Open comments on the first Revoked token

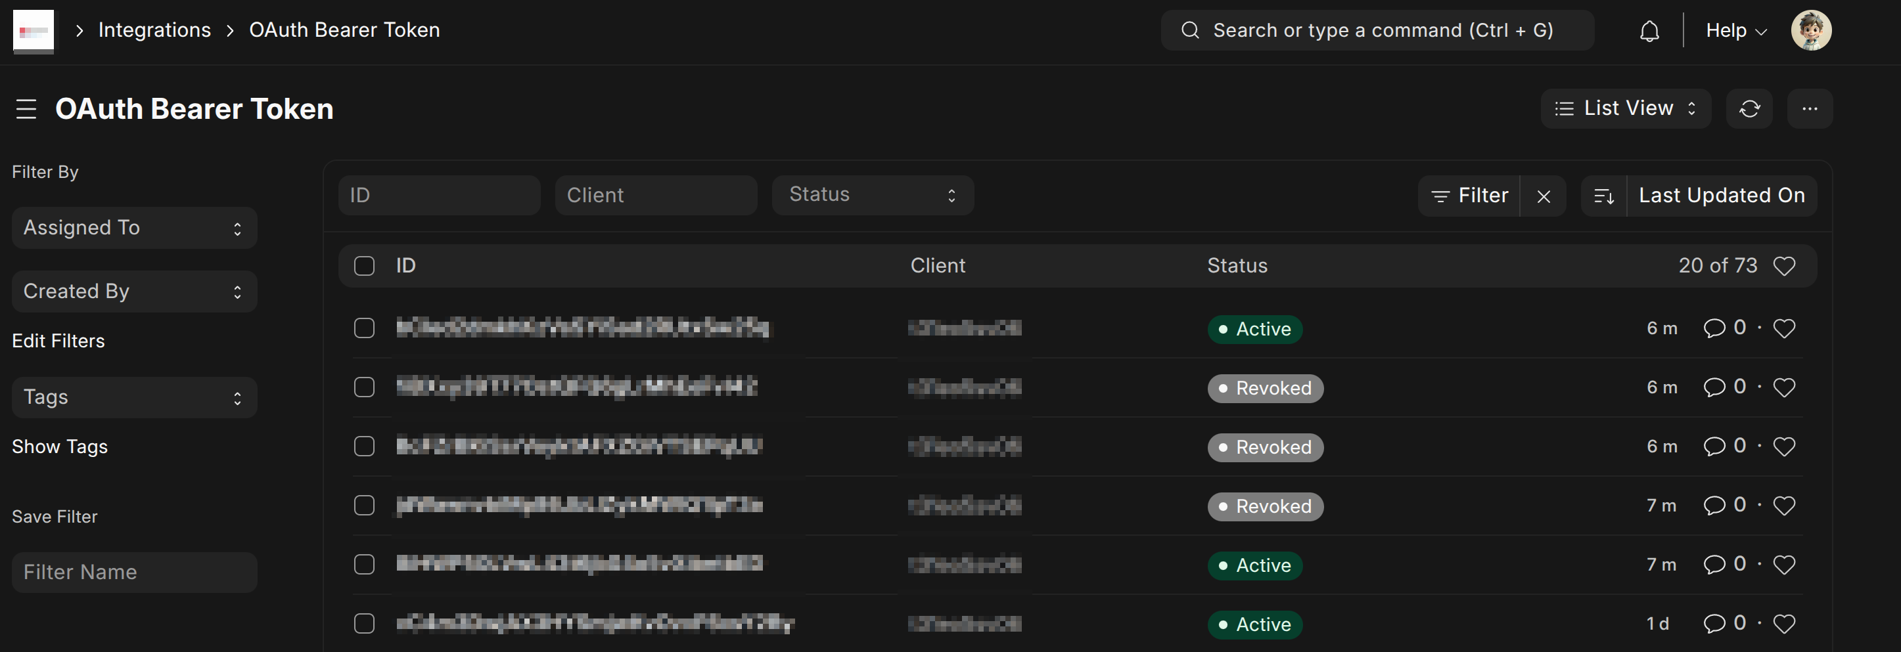click(x=1714, y=387)
